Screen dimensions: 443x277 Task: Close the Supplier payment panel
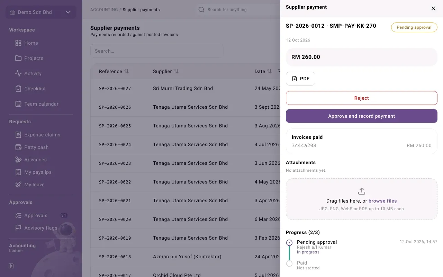[x=433, y=8]
